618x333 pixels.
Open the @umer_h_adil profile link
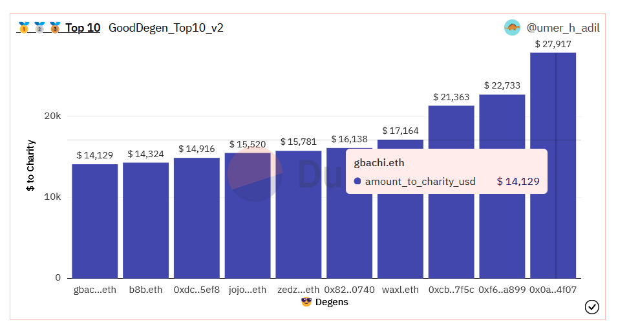pyautogui.click(x=563, y=28)
